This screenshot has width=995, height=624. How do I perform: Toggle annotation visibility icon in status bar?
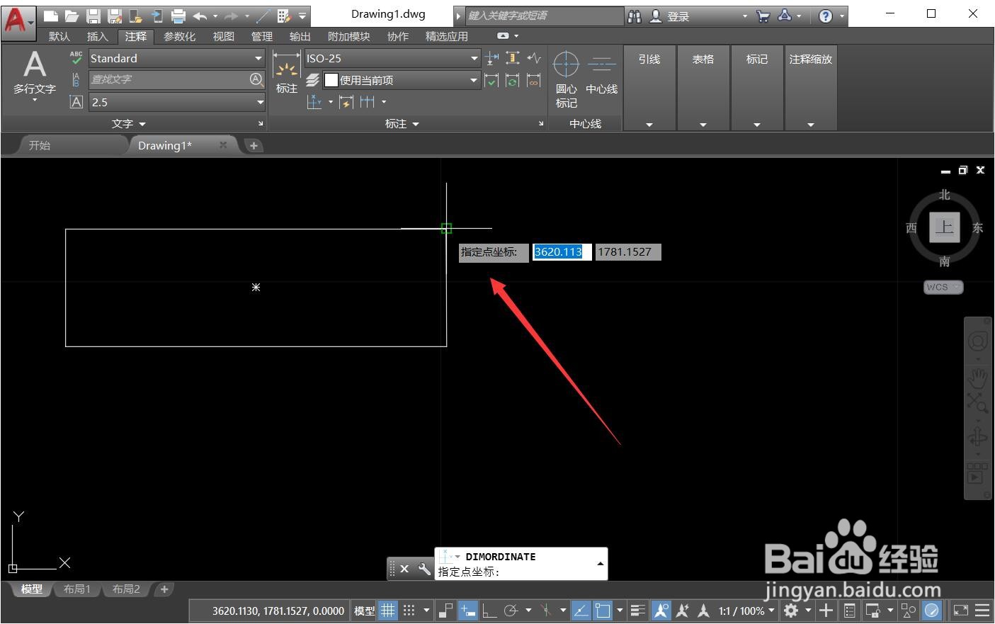(x=661, y=610)
